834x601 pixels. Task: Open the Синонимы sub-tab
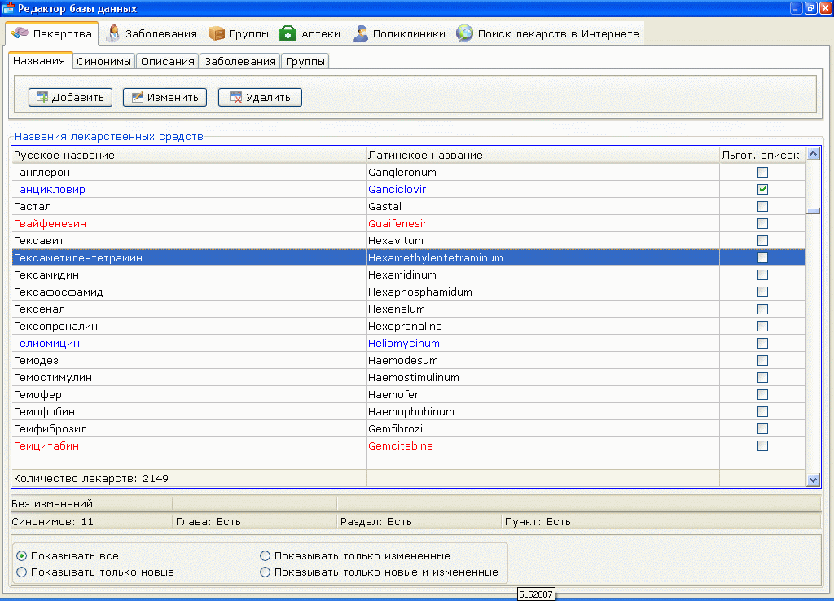pyautogui.click(x=103, y=61)
